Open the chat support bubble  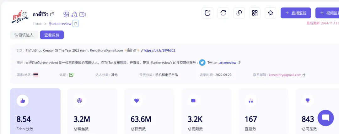click(326, 118)
